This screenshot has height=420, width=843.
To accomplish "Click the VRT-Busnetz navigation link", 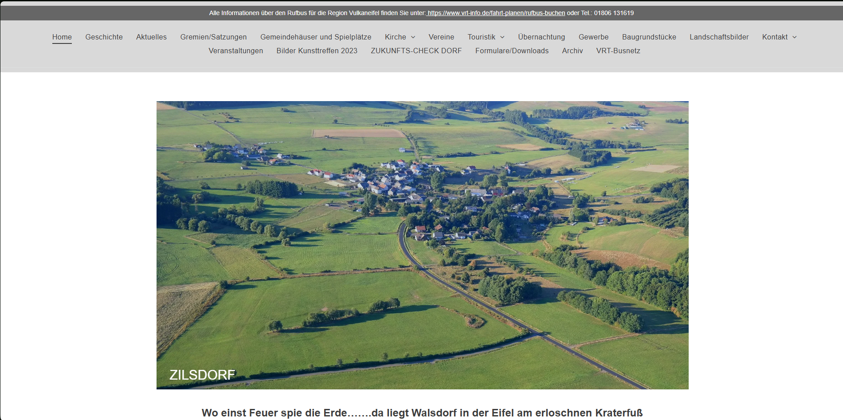I will click(618, 51).
